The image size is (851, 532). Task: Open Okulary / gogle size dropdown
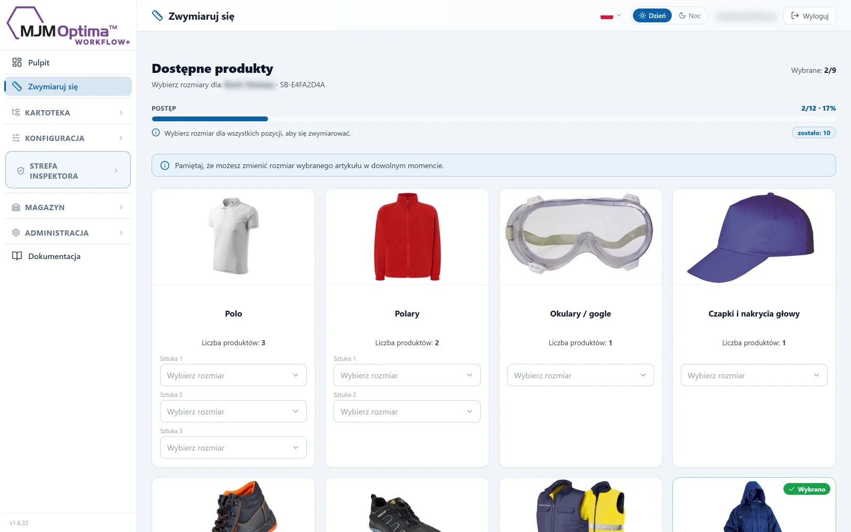coord(581,375)
